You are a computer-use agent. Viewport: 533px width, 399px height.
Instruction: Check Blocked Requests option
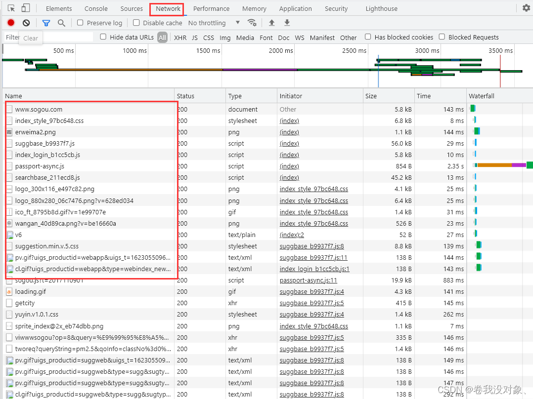(x=442, y=37)
